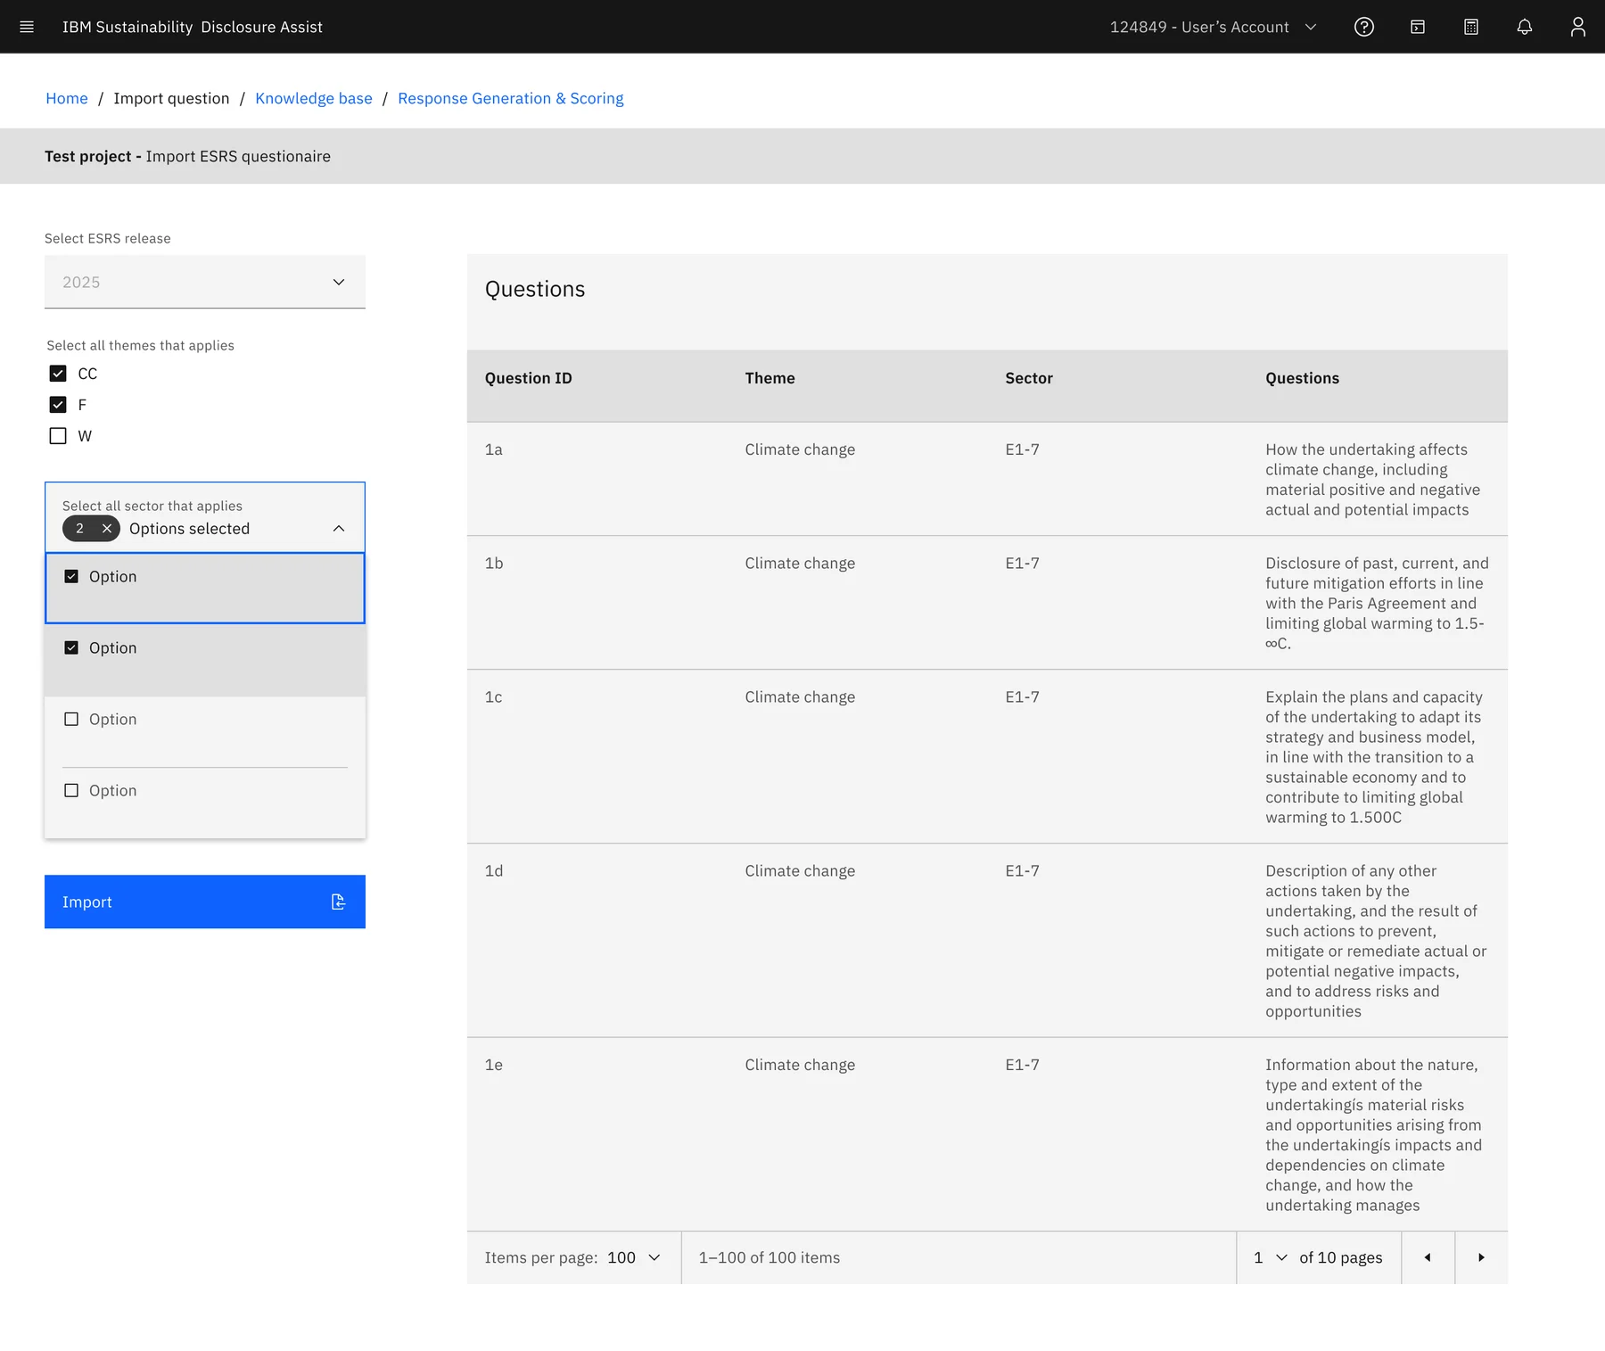Click the calculator icon in header
Viewport: 1605px width, 1351px height.
point(1470,27)
